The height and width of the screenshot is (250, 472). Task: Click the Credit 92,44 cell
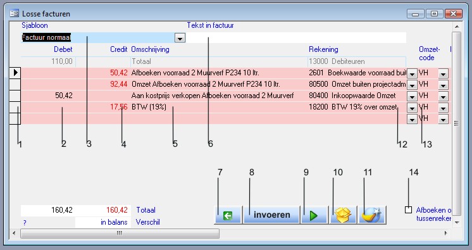pyautogui.click(x=102, y=84)
